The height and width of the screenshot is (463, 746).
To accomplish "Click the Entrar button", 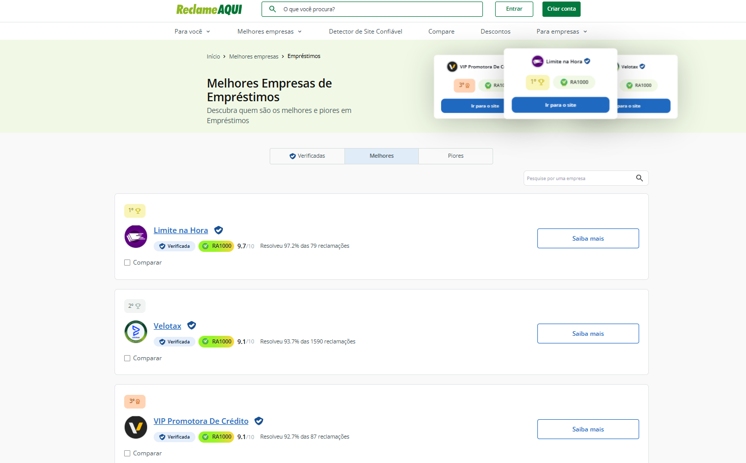I will tap(514, 9).
